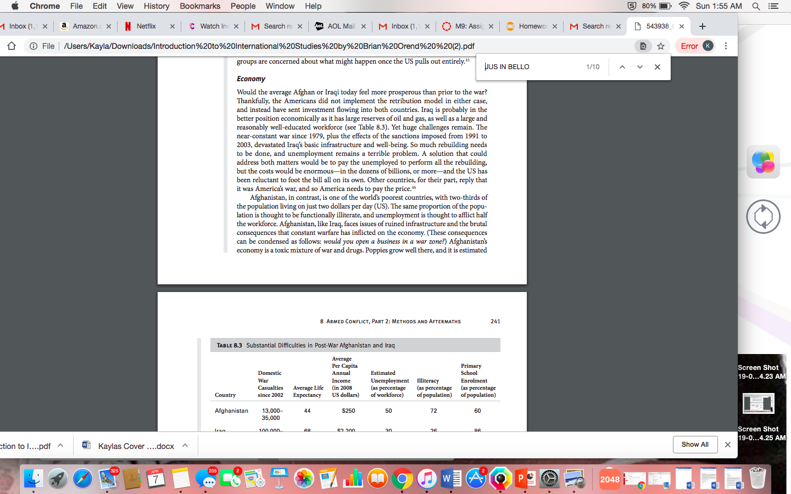Open the find-in-page search lens icon
This screenshot has width=791, height=494.
[643, 46]
